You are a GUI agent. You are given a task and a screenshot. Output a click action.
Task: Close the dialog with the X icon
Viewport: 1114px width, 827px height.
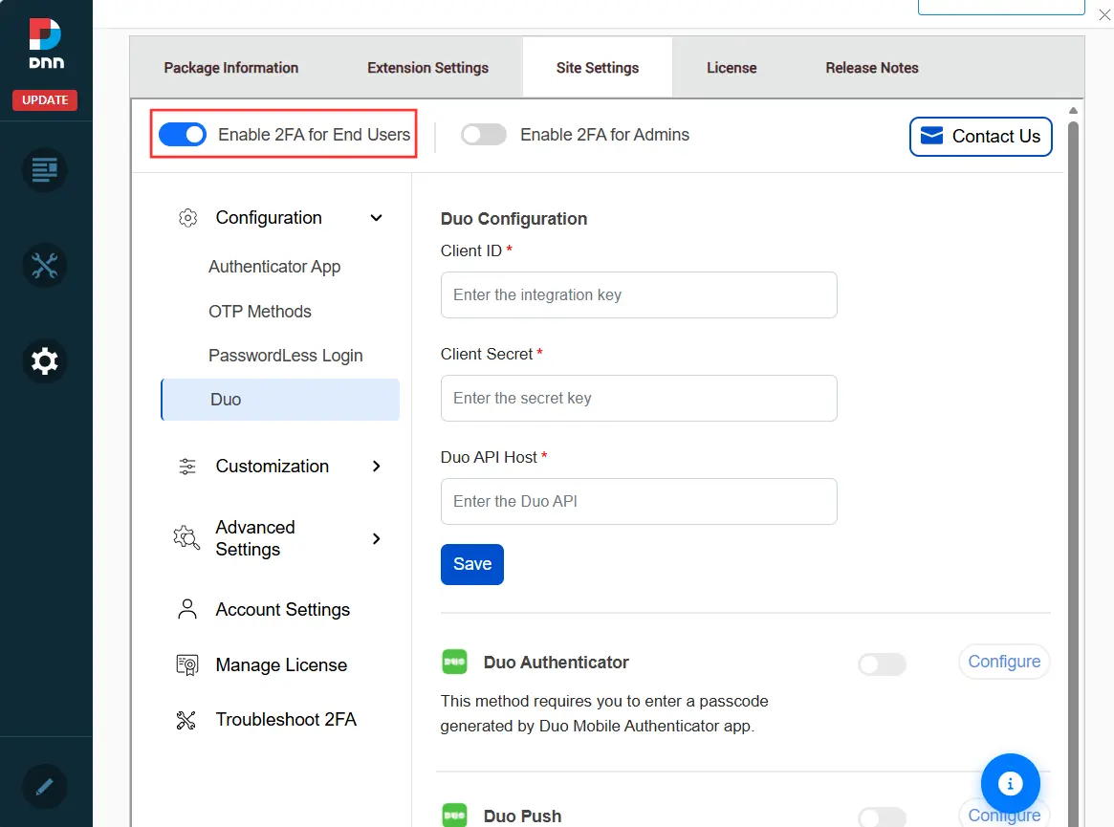[x=1104, y=15]
